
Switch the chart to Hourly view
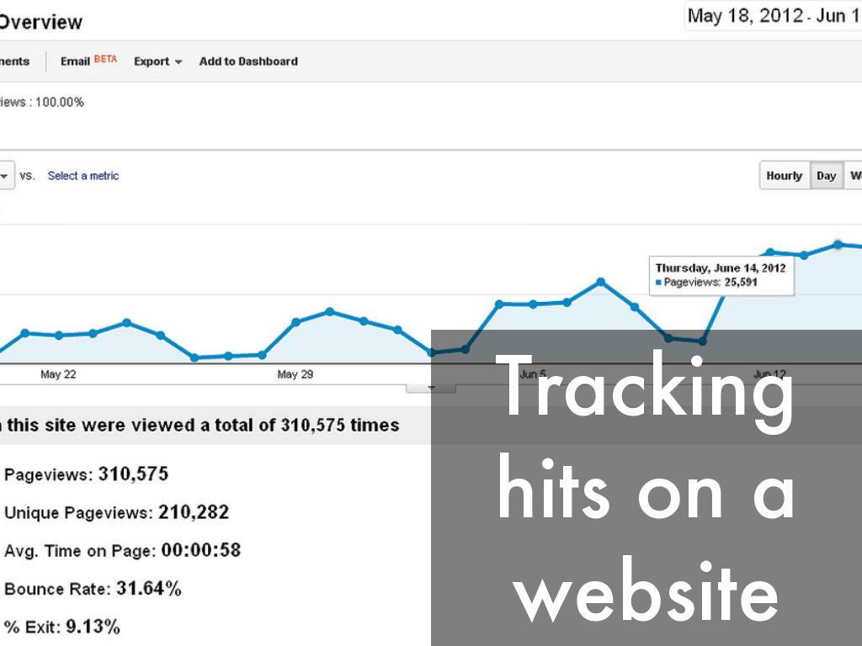pos(784,176)
